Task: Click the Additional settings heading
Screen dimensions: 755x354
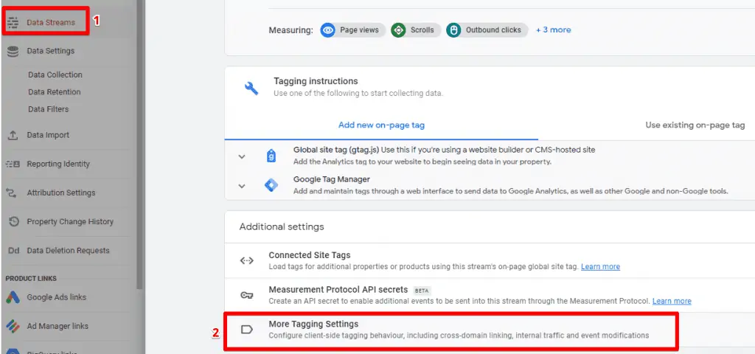Action: pyautogui.click(x=282, y=226)
